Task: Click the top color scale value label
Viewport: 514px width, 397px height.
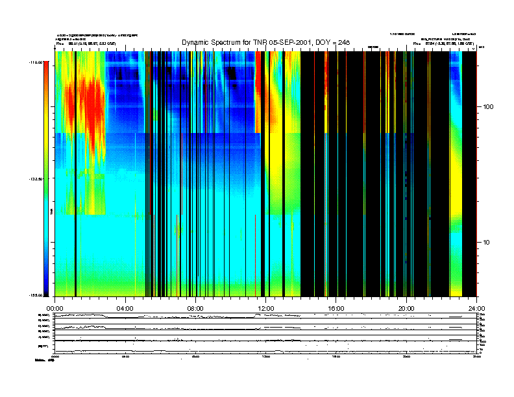Action: tap(36, 62)
